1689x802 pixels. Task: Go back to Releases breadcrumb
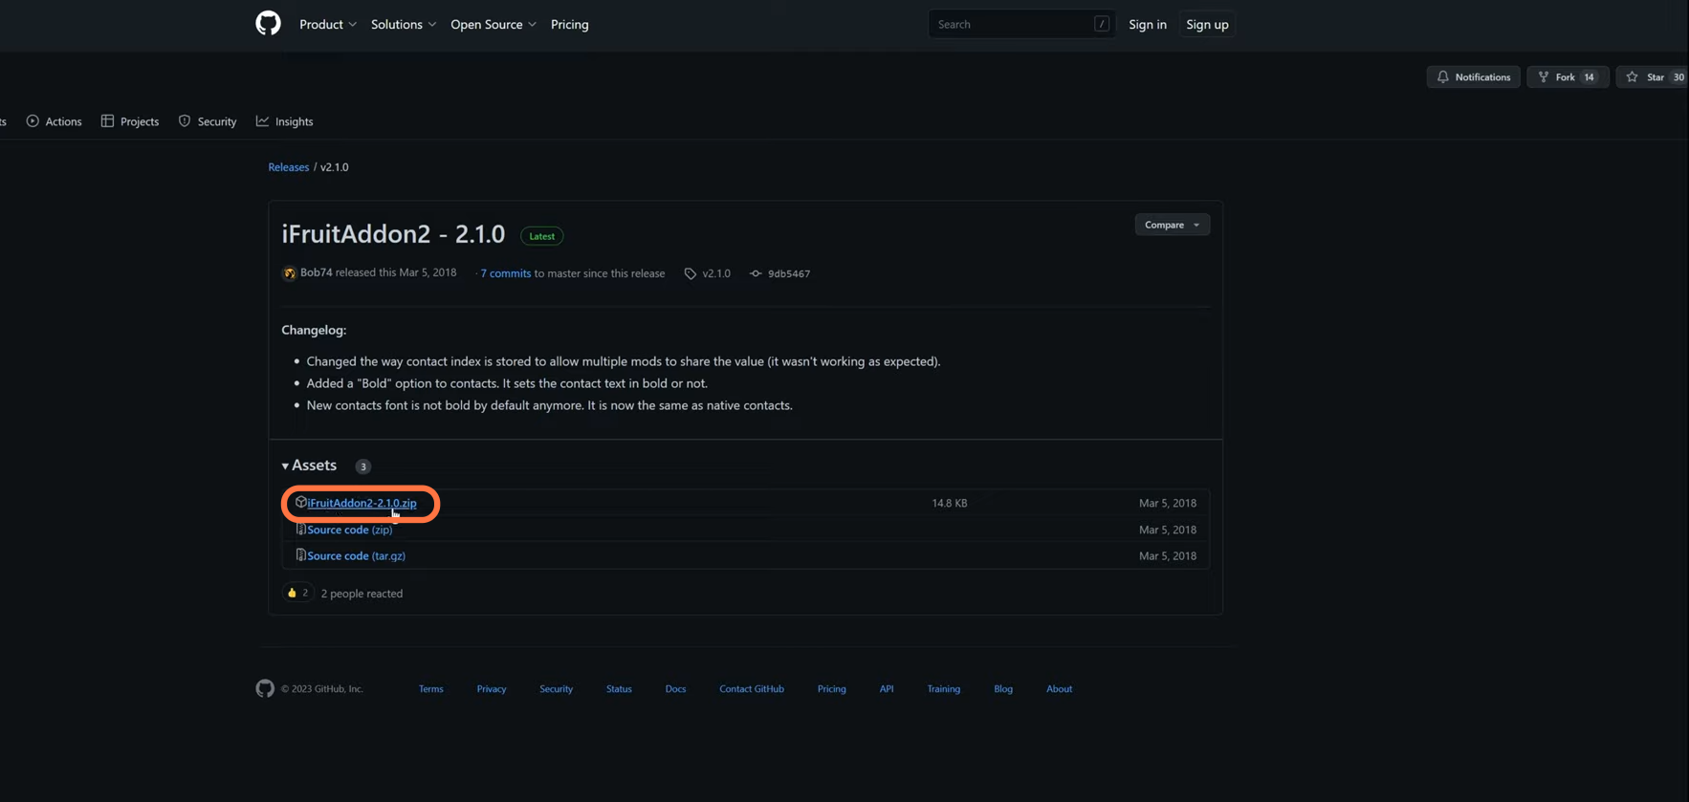[288, 166]
